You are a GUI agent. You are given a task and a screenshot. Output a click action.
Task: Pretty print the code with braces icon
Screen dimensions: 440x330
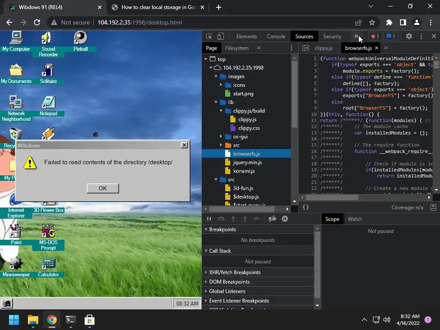306,207
